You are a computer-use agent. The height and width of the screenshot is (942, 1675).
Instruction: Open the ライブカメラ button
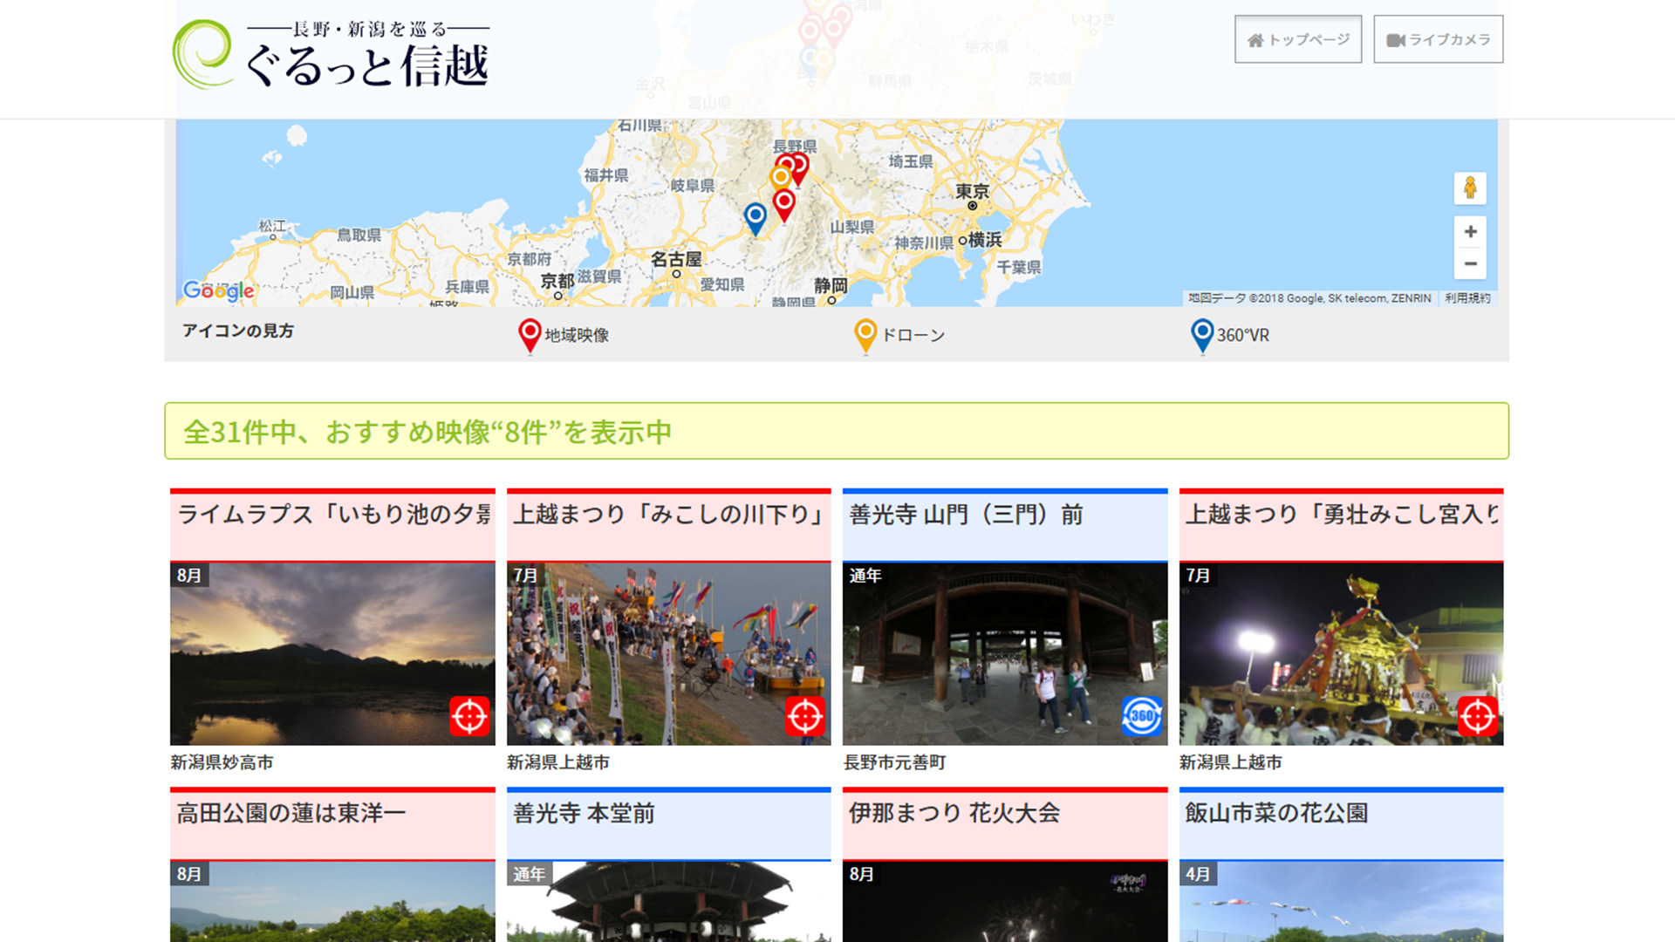(1439, 39)
